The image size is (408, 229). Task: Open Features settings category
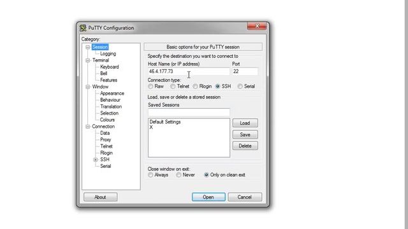tap(108, 80)
